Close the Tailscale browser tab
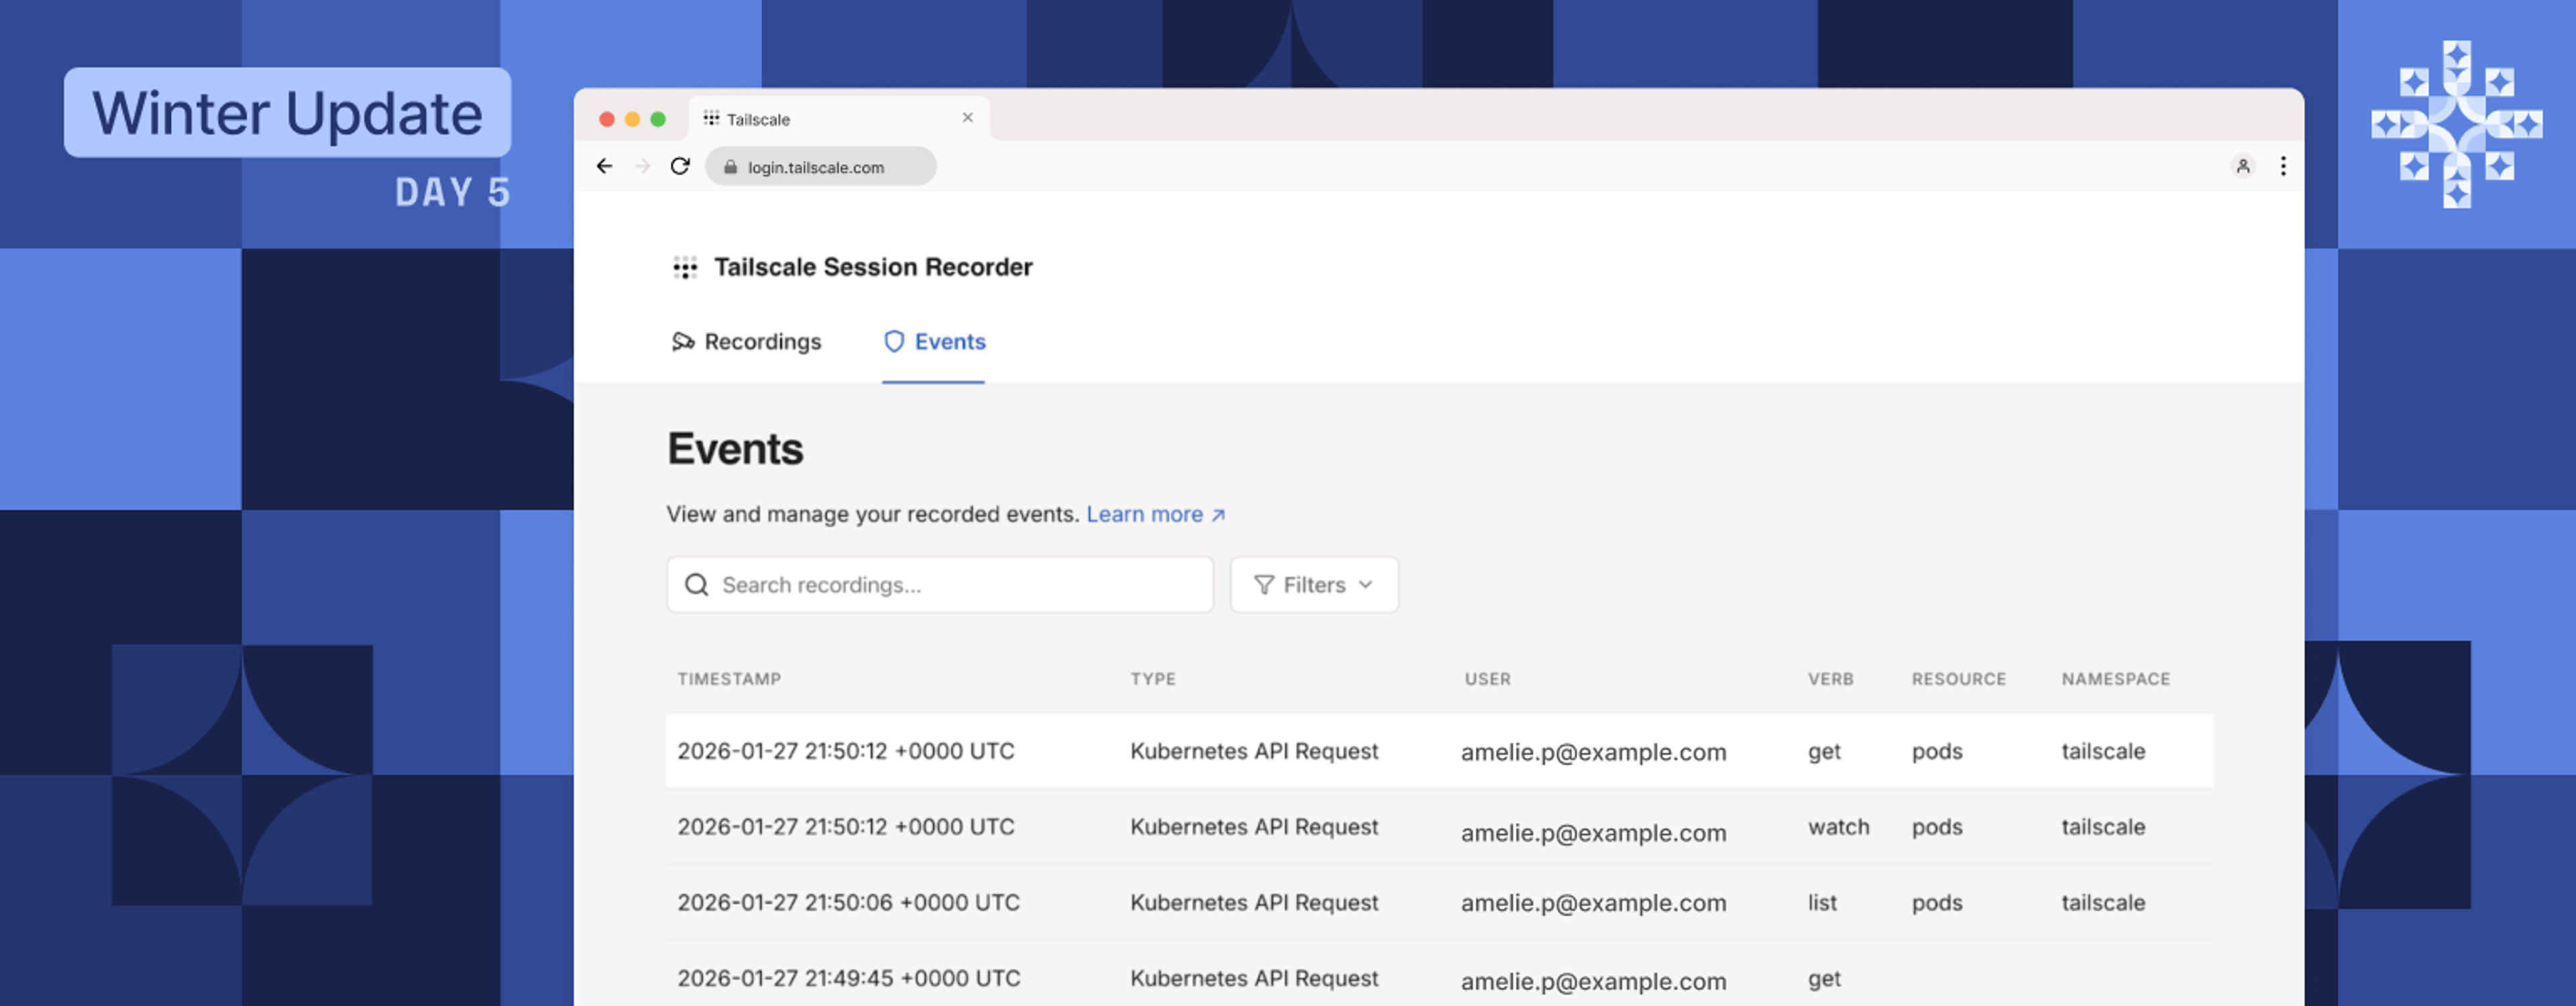The height and width of the screenshot is (1006, 2576). (x=967, y=118)
